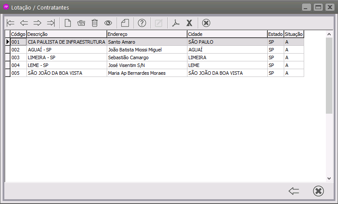Open the help question mark icon
338x204 pixels.
tap(141, 23)
